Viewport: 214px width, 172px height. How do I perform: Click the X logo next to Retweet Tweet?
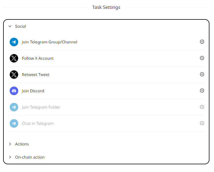(14, 75)
